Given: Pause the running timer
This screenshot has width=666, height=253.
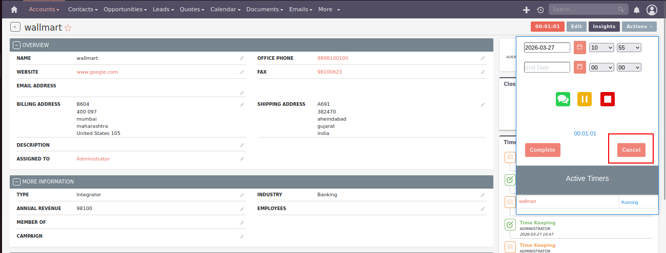Looking at the screenshot, I should (x=585, y=99).
